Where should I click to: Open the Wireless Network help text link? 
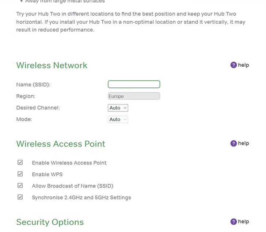243,65
